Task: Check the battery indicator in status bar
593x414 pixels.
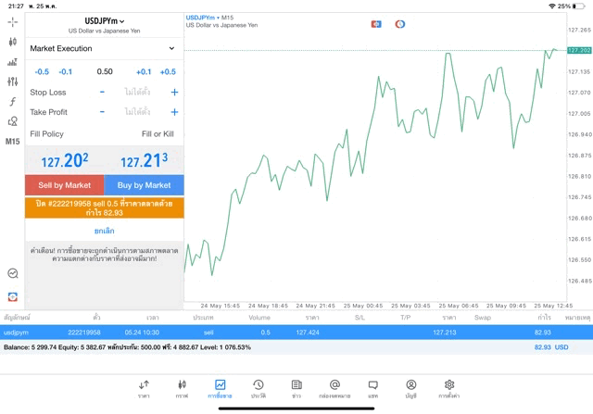Action: pos(578,6)
